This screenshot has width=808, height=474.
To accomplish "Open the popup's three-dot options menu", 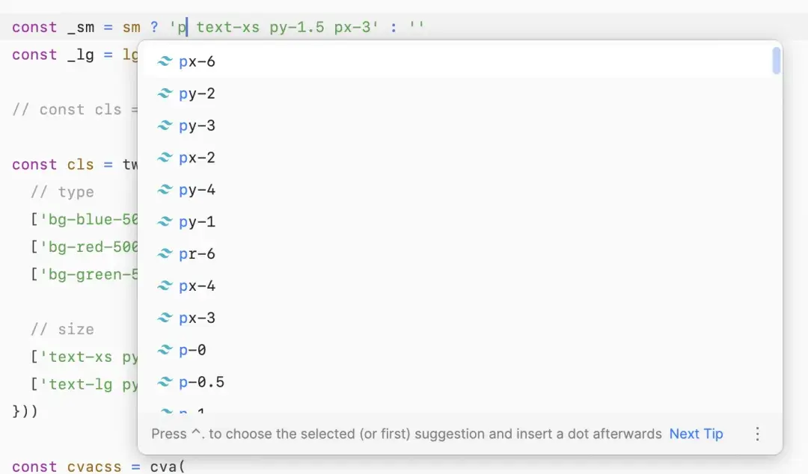I will coord(757,434).
